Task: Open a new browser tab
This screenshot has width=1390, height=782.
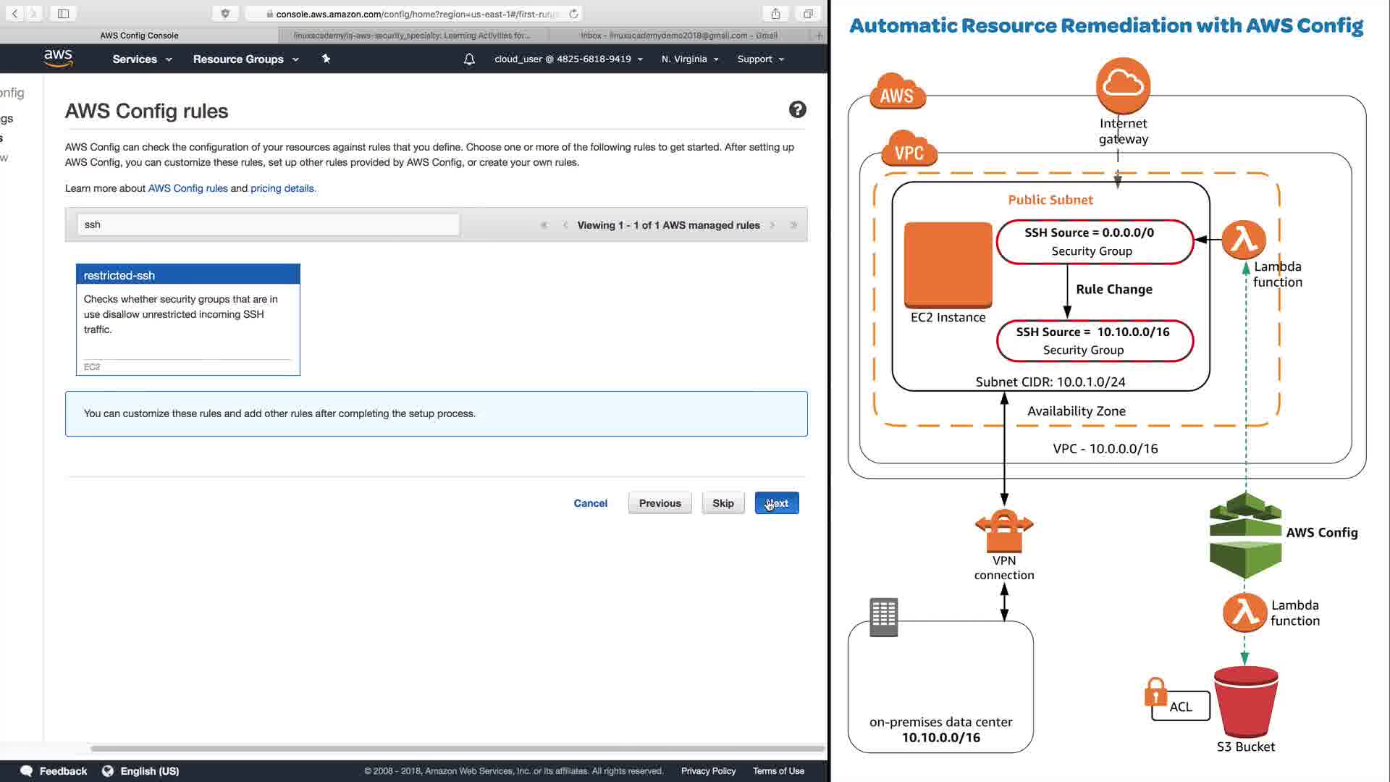Action: click(819, 35)
